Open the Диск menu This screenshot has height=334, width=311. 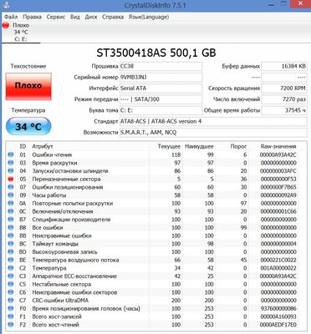(91, 17)
